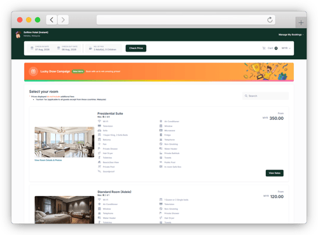Click the room Search input field

pyautogui.click(x=265, y=96)
